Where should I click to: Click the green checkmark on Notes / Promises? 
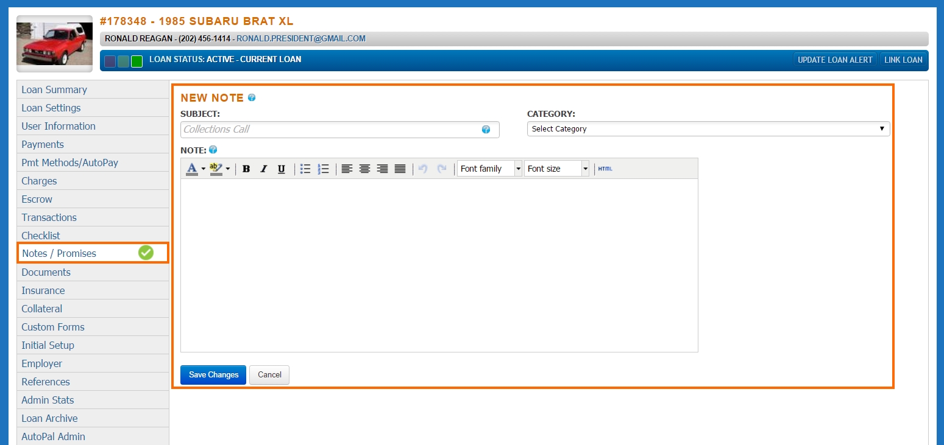coord(146,252)
